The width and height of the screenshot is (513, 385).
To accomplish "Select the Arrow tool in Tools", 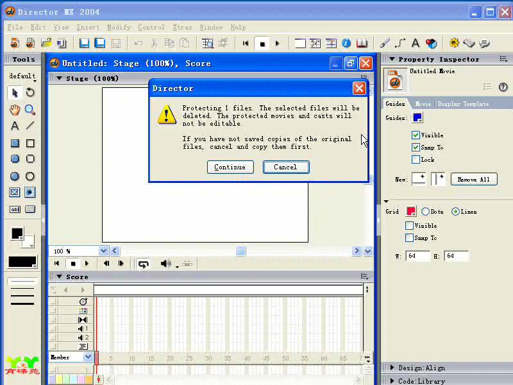I will coord(15,92).
